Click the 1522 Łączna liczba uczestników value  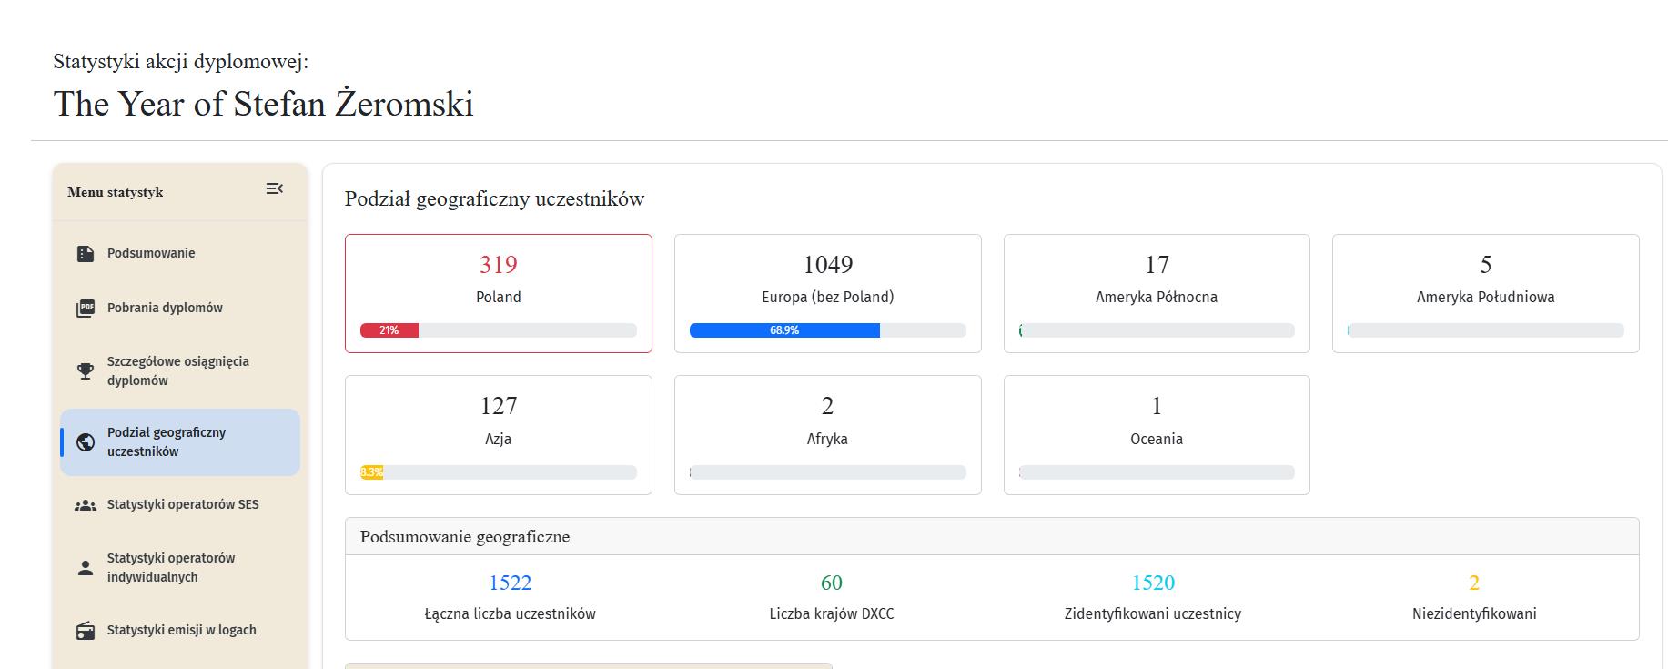pos(510,583)
